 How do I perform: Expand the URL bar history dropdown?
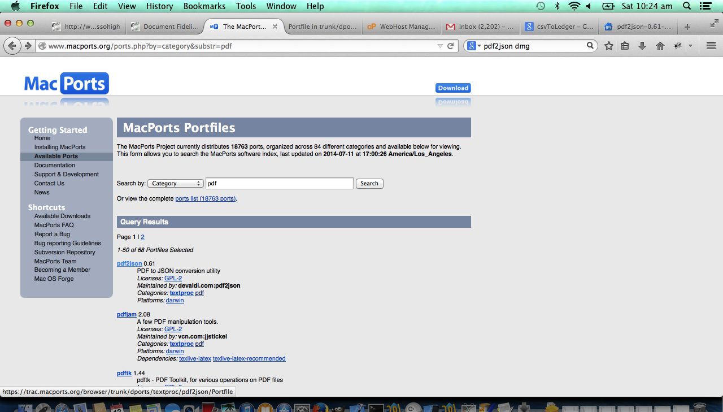(440, 46)
